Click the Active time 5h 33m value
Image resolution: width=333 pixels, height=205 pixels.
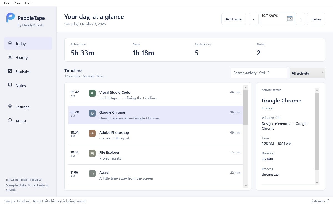(82, 53)
